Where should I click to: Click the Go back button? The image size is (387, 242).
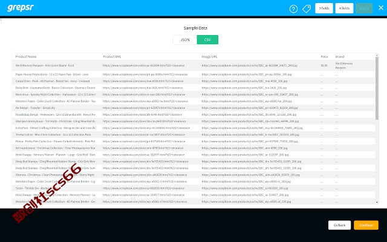339,225
